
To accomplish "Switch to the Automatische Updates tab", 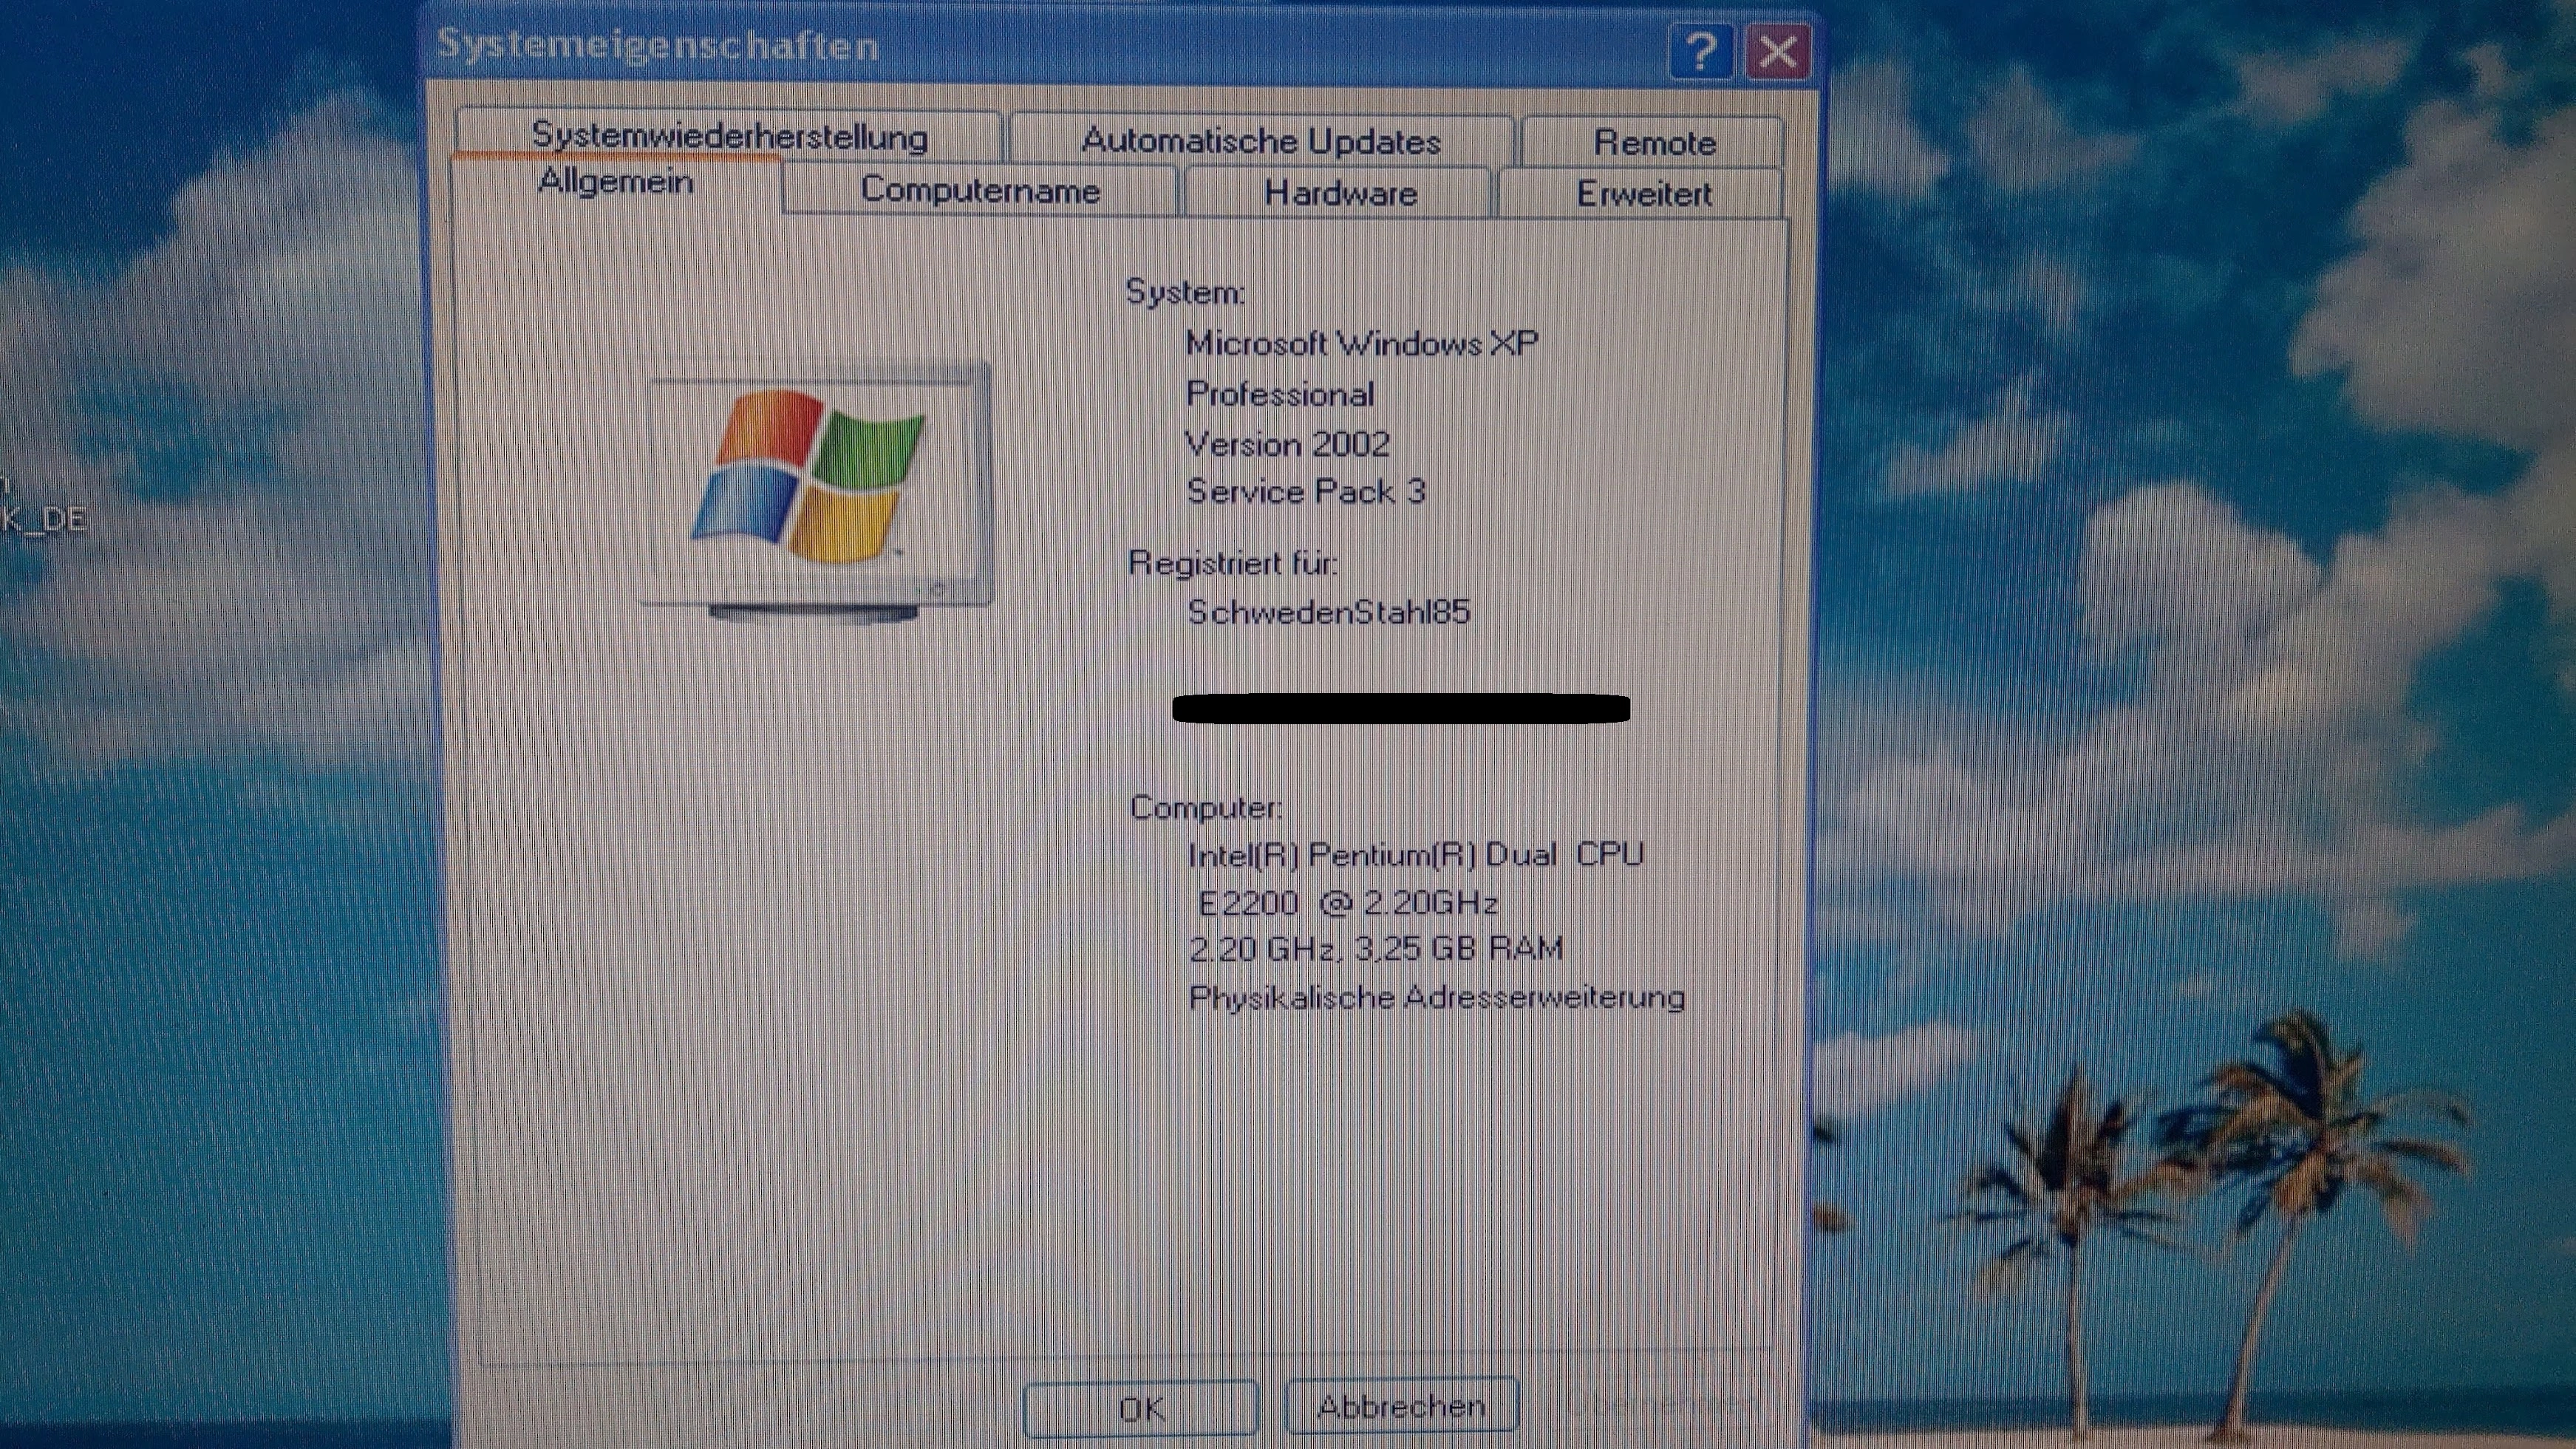I will pos(1261,141).
